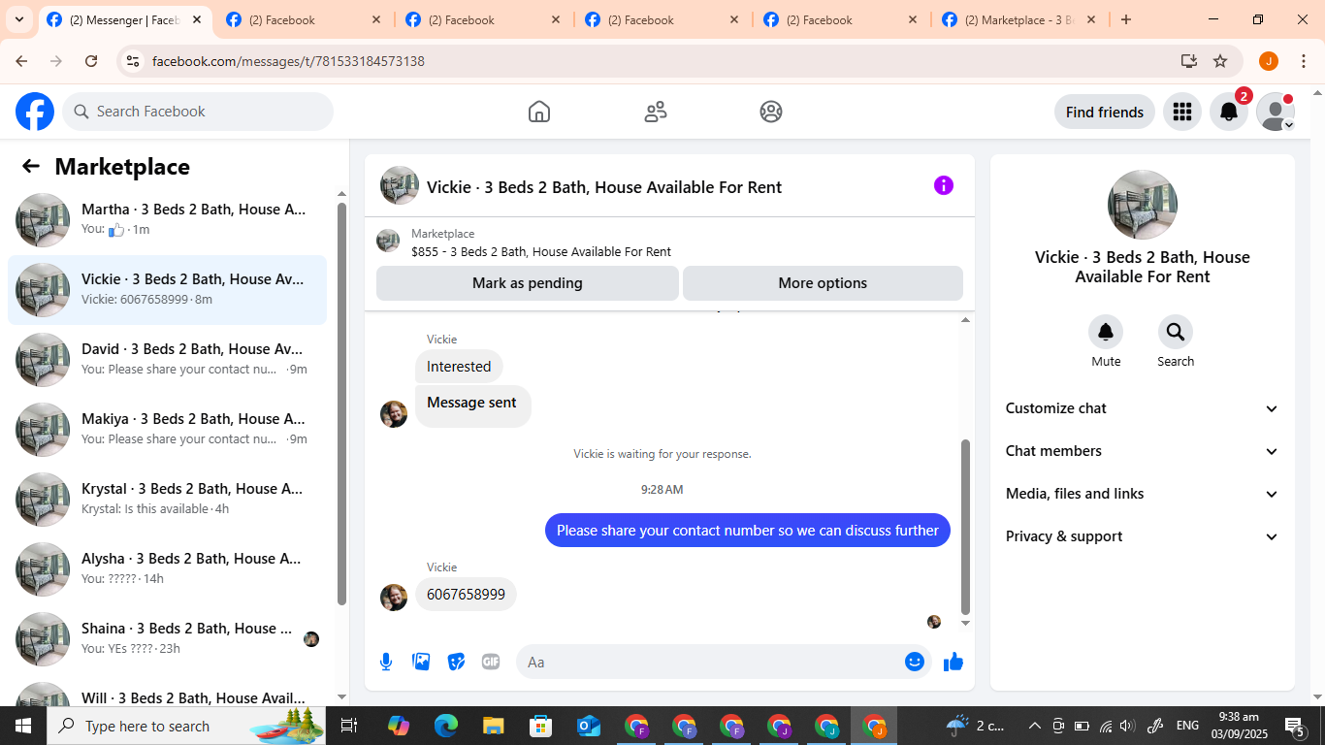Choose a GIF icon
The image size is (1325, 745).
tap(491, 662)
